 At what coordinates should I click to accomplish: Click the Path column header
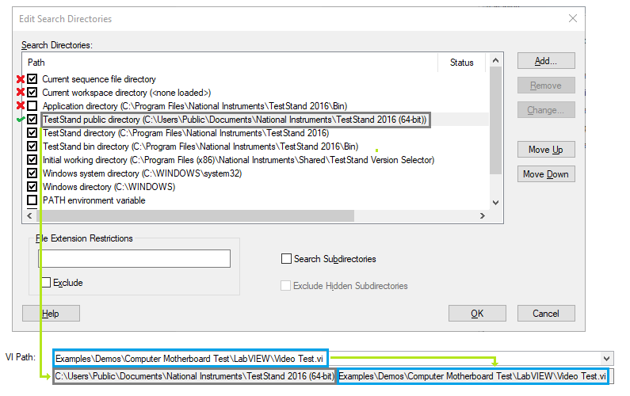[37, 62]
